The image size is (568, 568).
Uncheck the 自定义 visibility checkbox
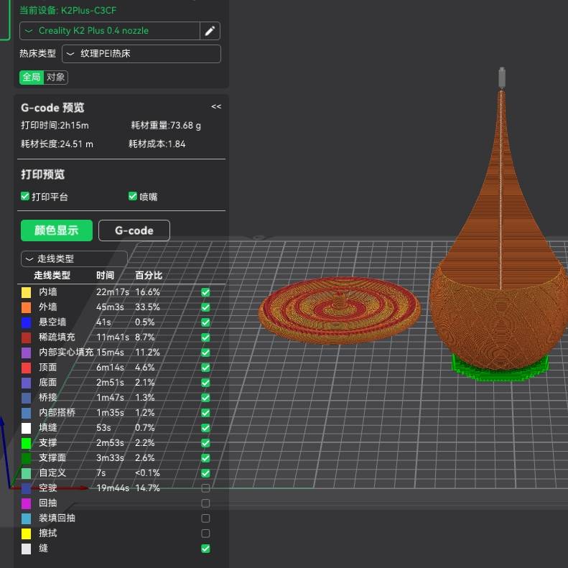point(205,473)
